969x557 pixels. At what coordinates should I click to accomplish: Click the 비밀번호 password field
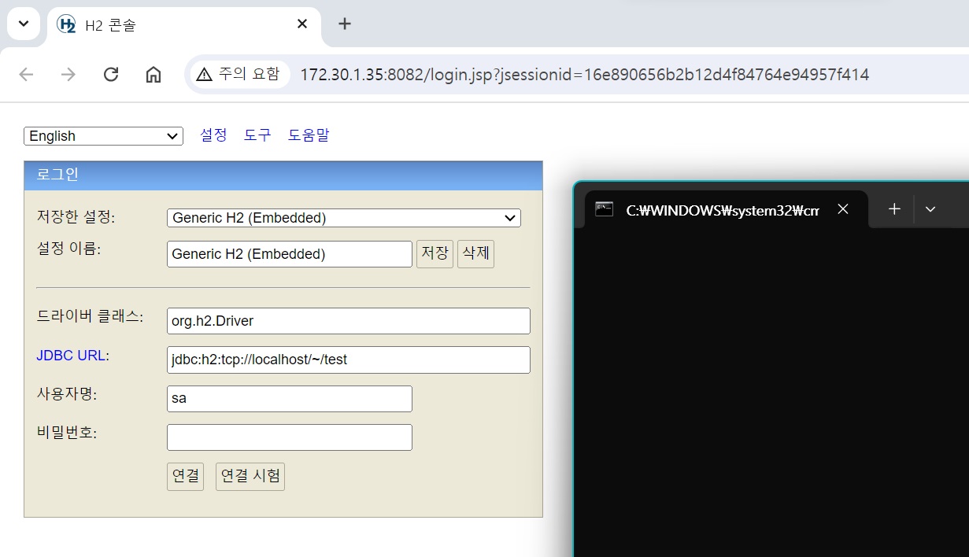click(290, 437)
